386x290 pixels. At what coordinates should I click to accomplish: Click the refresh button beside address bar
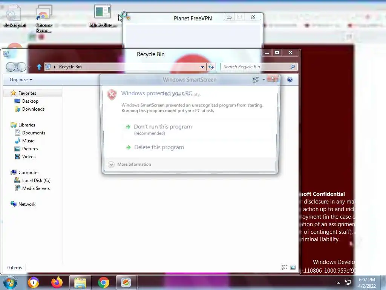pyautogui.click(x=211, y=67)
